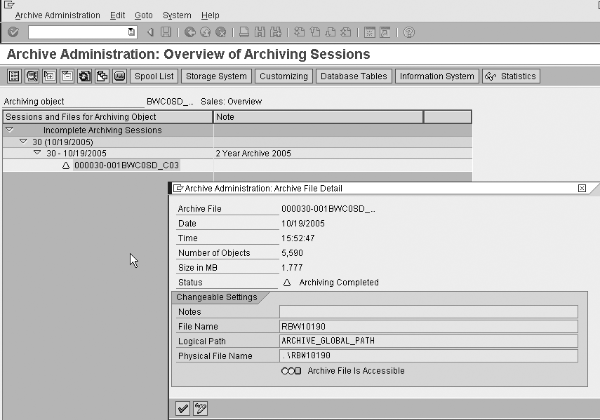This screenshot has width=600, height=420.
Task: Click the 'Sessions and Files for Archiving Object' column header
Action: 107,117
